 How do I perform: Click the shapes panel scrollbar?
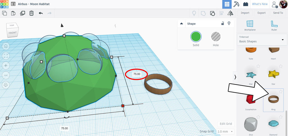(x=286, y=123)
